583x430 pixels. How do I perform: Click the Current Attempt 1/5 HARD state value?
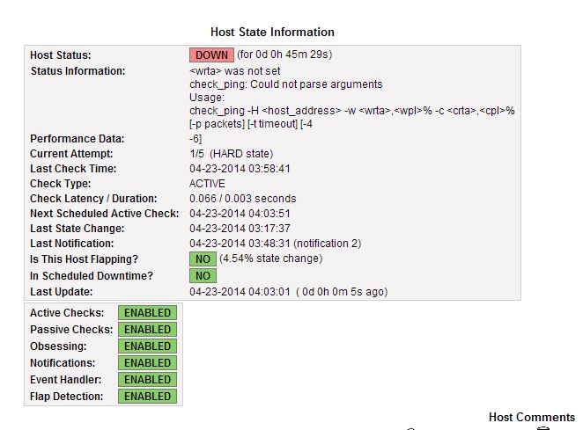[235, 154]
